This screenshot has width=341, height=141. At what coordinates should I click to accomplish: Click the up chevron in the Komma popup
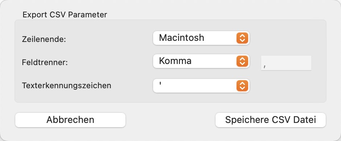[242, 59]
